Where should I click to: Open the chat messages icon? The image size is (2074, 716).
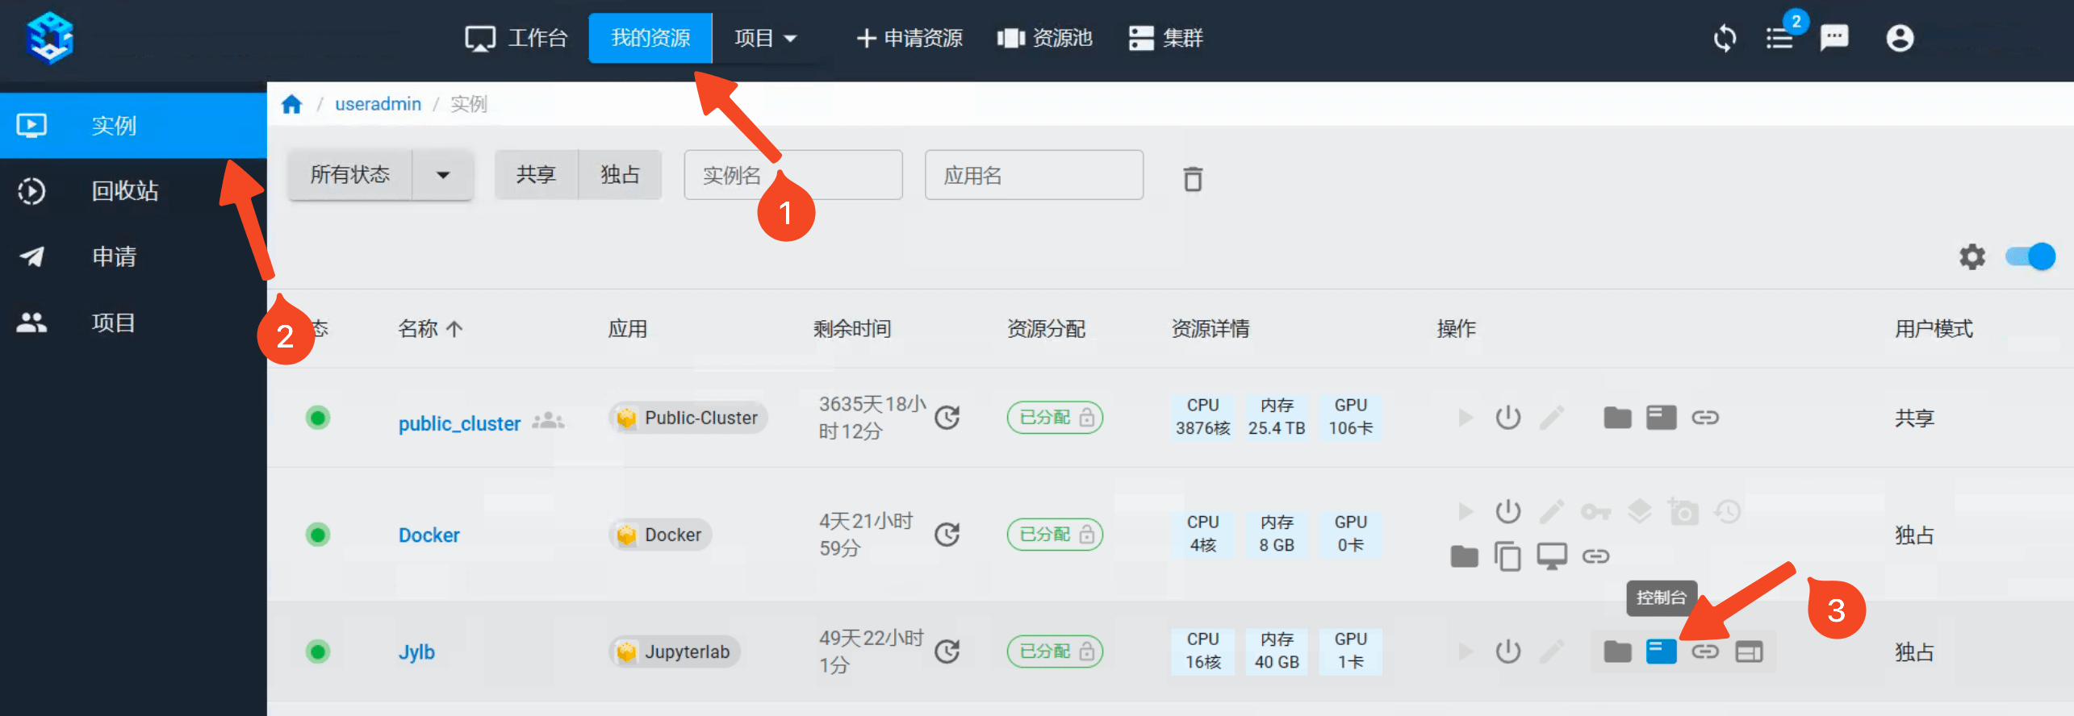click(x=1834, y=38)
